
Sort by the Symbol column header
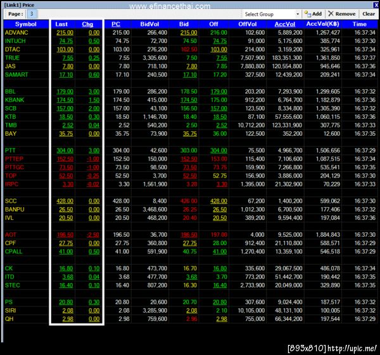pos(26,24)
